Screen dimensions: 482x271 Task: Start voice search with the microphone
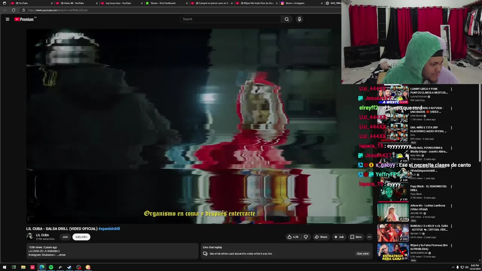pyautogui.click(x=299, y=19)
